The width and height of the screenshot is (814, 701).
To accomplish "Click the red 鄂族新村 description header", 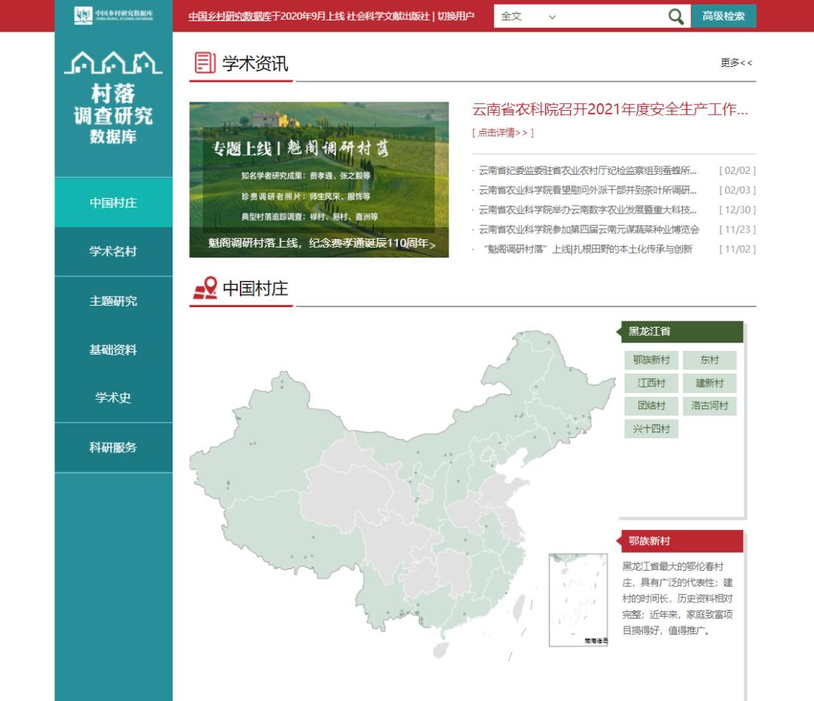I will coord(681,541).
